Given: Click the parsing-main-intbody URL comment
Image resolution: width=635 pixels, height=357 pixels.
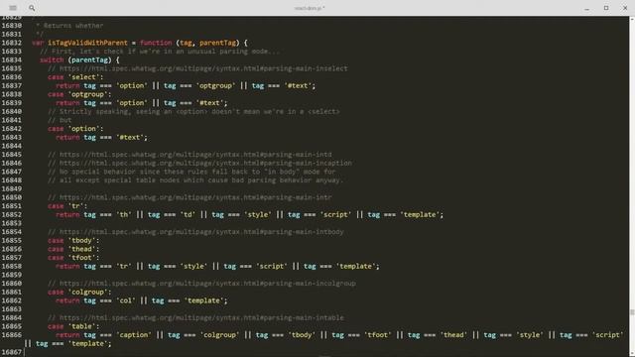Looking at the screenshot, I should click(x=195, y=232).
